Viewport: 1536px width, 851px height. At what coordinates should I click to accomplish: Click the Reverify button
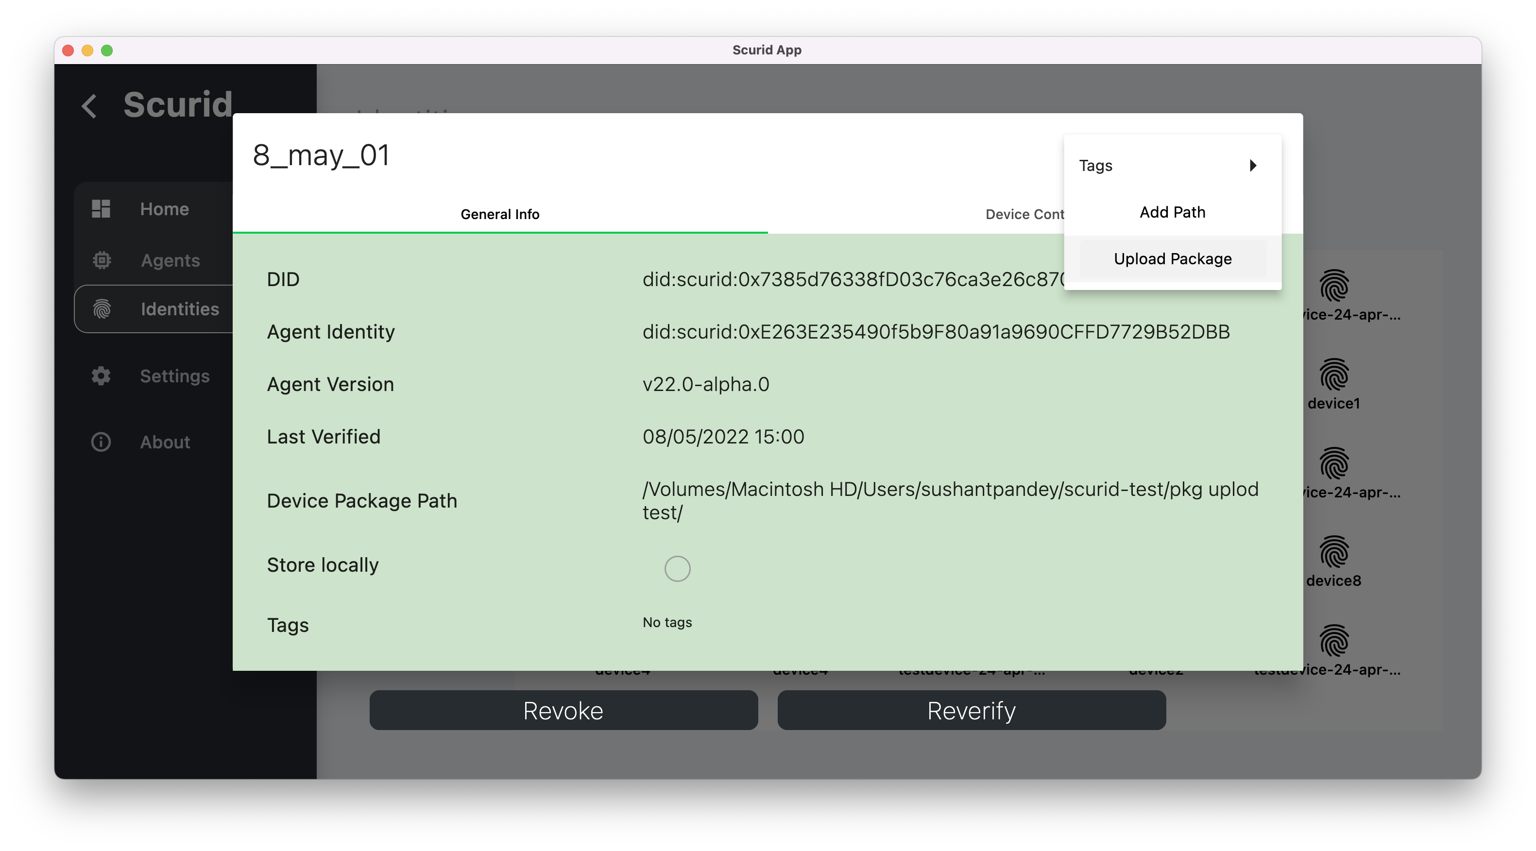tap(972, 710)
